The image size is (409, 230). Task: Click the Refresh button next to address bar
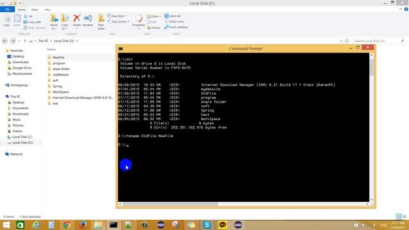point(347,41)
